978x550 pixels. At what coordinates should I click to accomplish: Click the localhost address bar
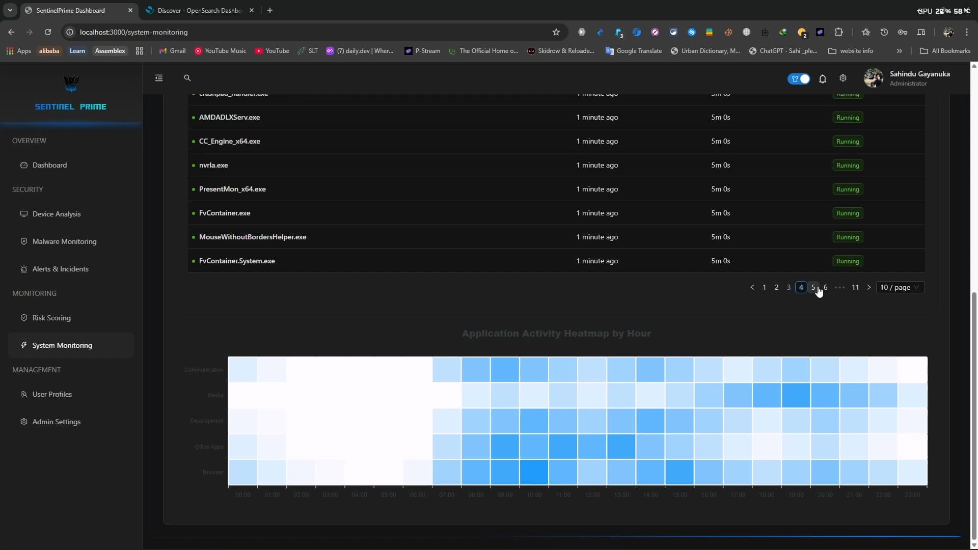point(306,32)
